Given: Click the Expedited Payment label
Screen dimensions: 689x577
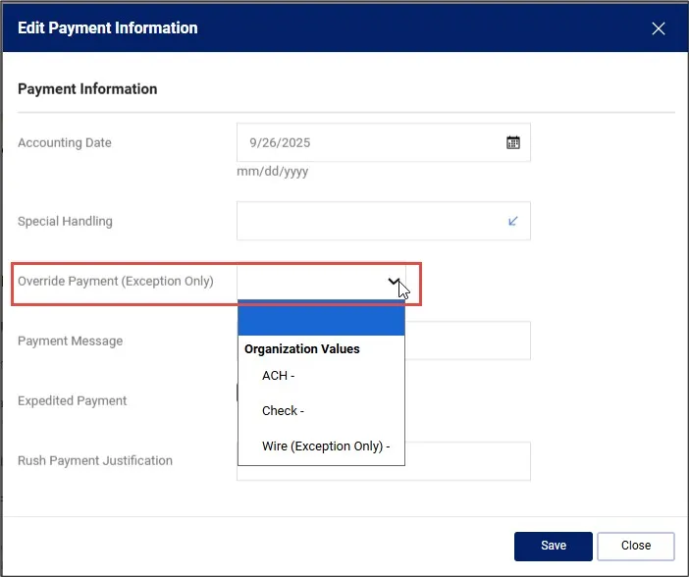Looking at the screenshot, I should [x=72, y=400].
